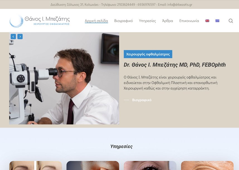
Task: Open the Επικοινωνία page
Action: pyautogui.click(x=189, y=21)
